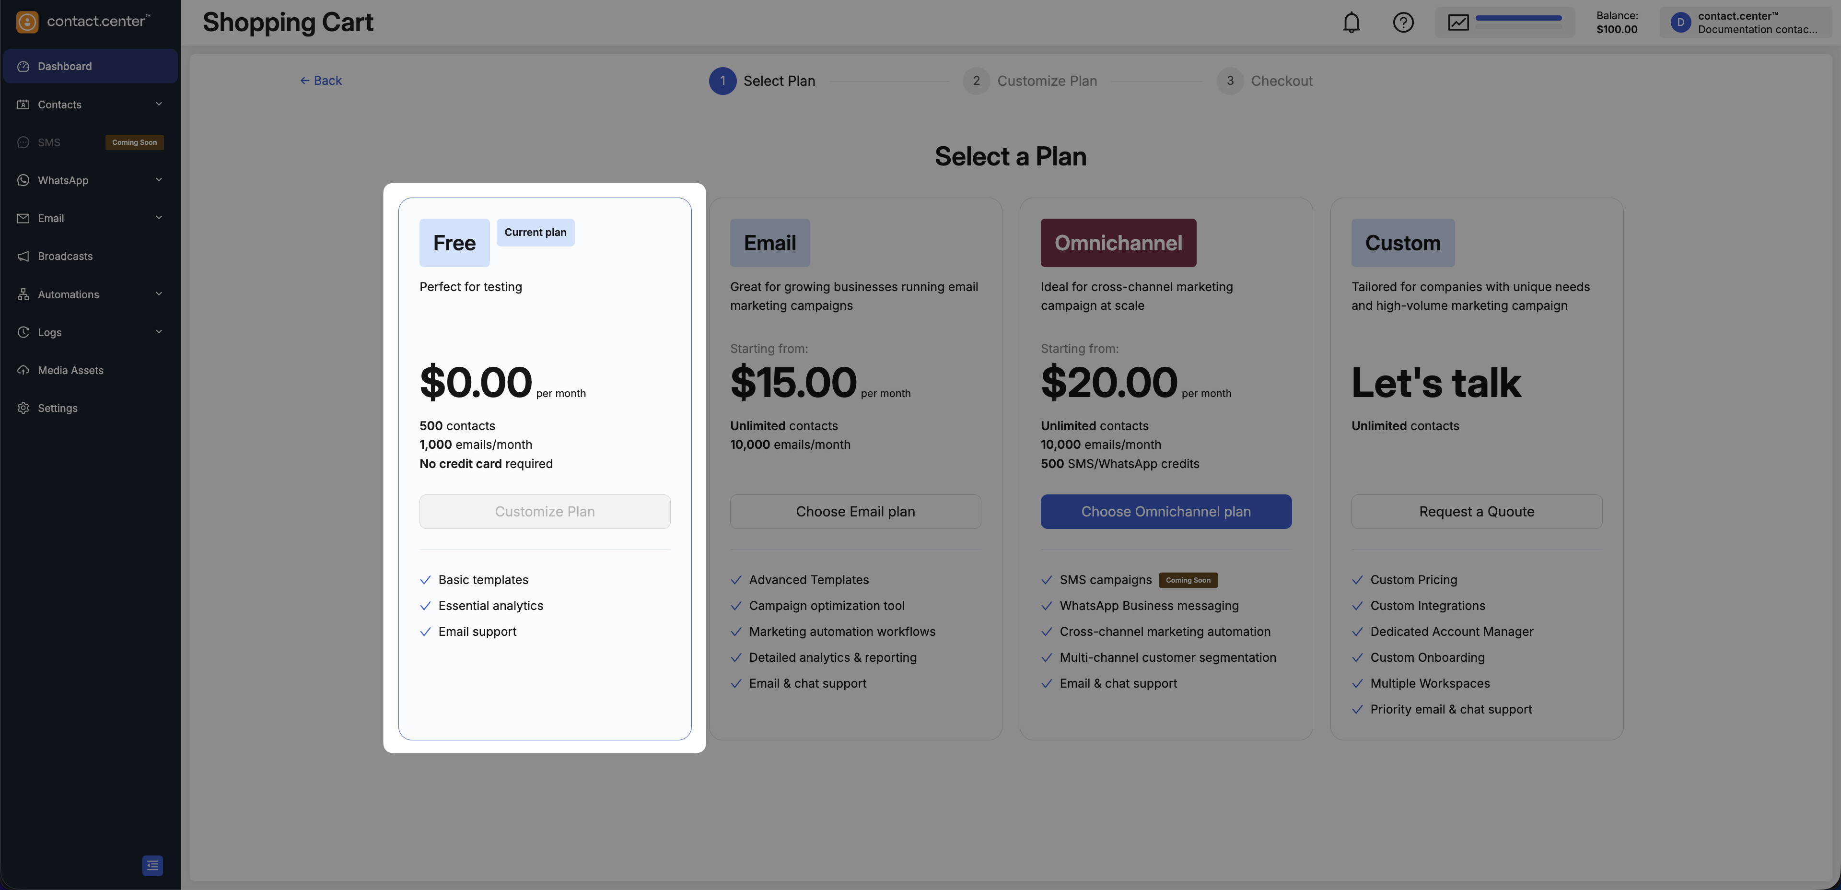Click the usage progress bar in header

(x=1518, y=19)
